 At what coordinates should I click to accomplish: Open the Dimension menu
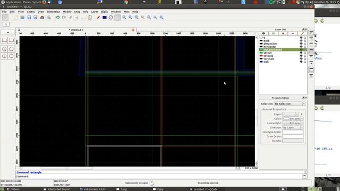(54, 12)
